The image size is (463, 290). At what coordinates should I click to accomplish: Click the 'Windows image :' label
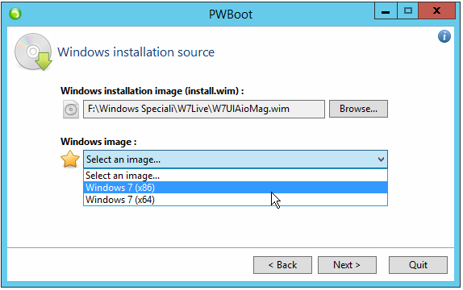pyautogui.click(x=98, y=142)
